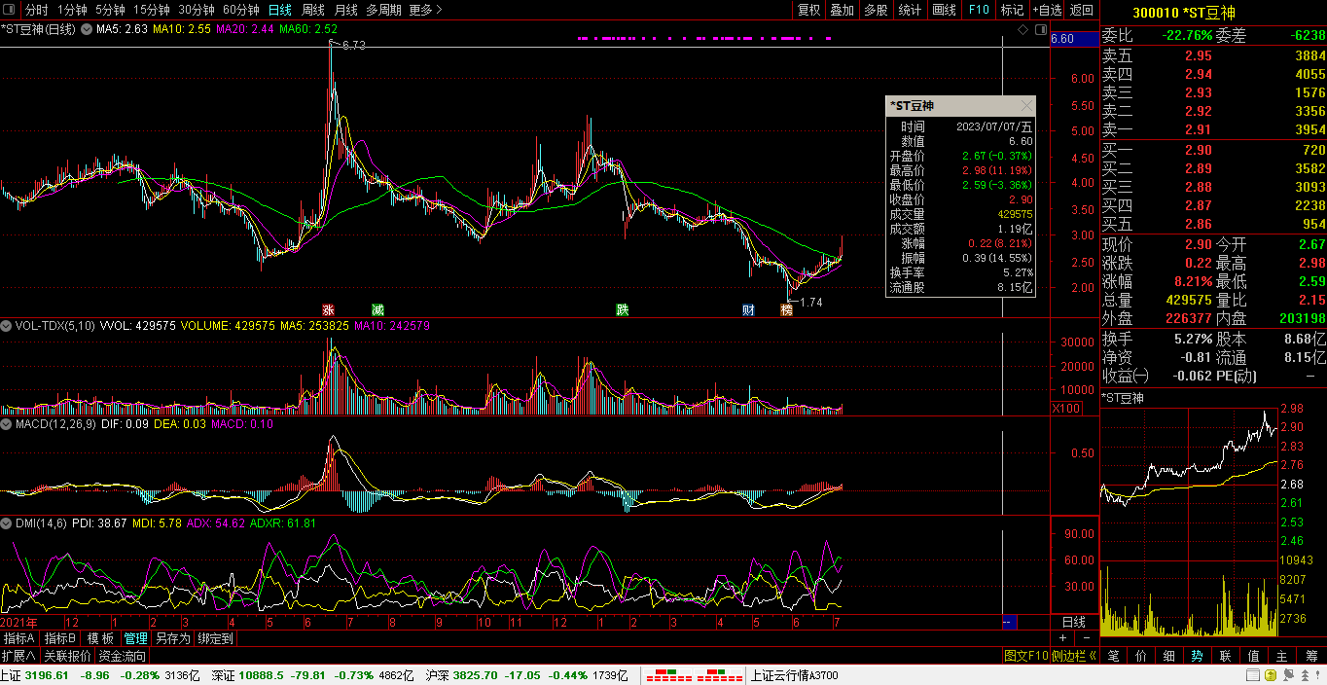This screenshot has width=1327, height=685.
Task: Click the 复权 adjustment button
Action: (x=808, y=10)
